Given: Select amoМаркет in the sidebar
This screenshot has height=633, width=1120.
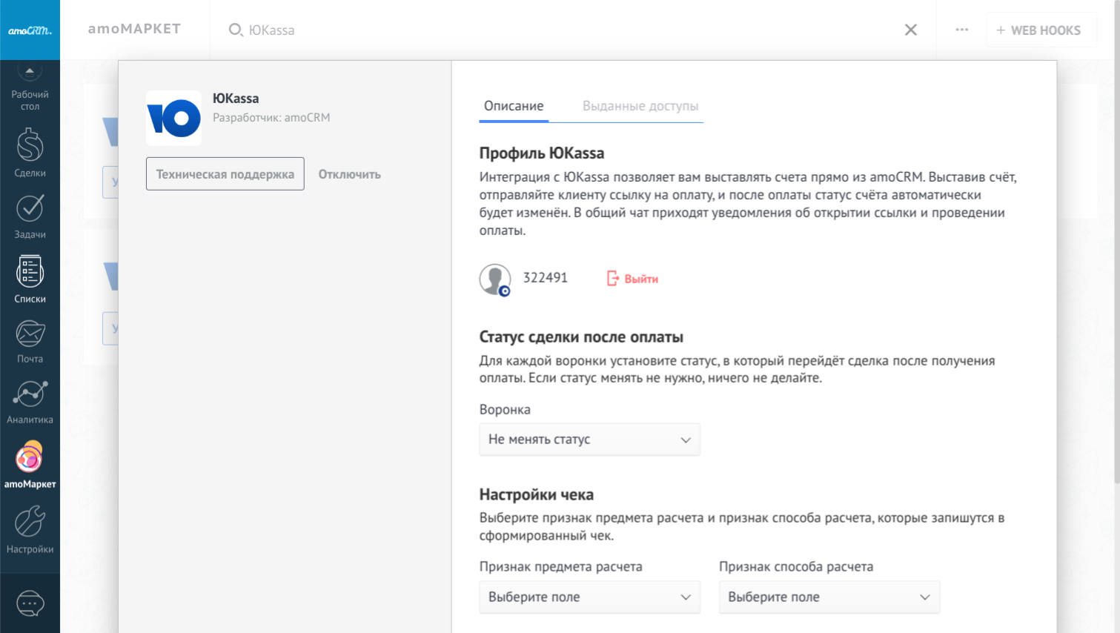Looking at the screenshot, I should point(30,465).
